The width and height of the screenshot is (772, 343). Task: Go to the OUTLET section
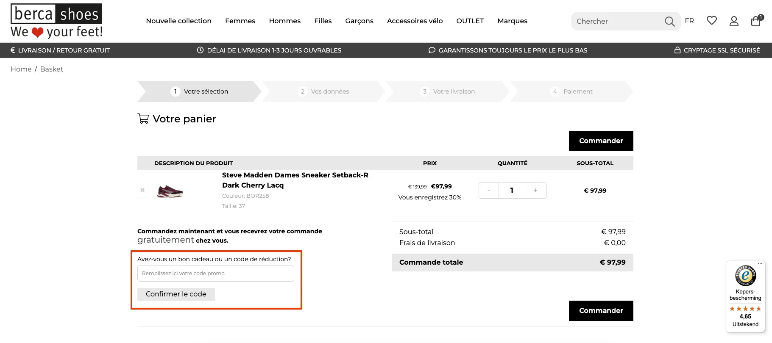pos(470,21)
